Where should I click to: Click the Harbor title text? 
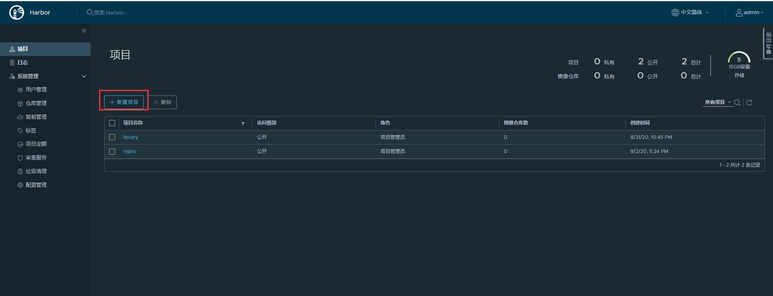click(40, 12)
